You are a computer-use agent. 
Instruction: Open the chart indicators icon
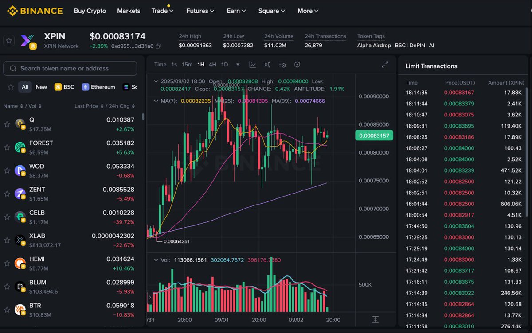click(x=282, y=65)
